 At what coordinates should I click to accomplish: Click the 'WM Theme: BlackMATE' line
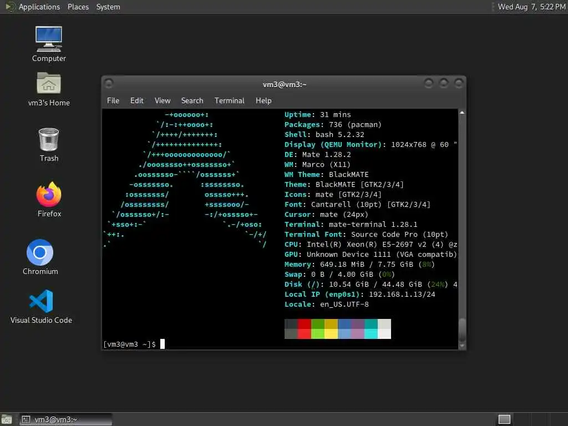[326, 174]
